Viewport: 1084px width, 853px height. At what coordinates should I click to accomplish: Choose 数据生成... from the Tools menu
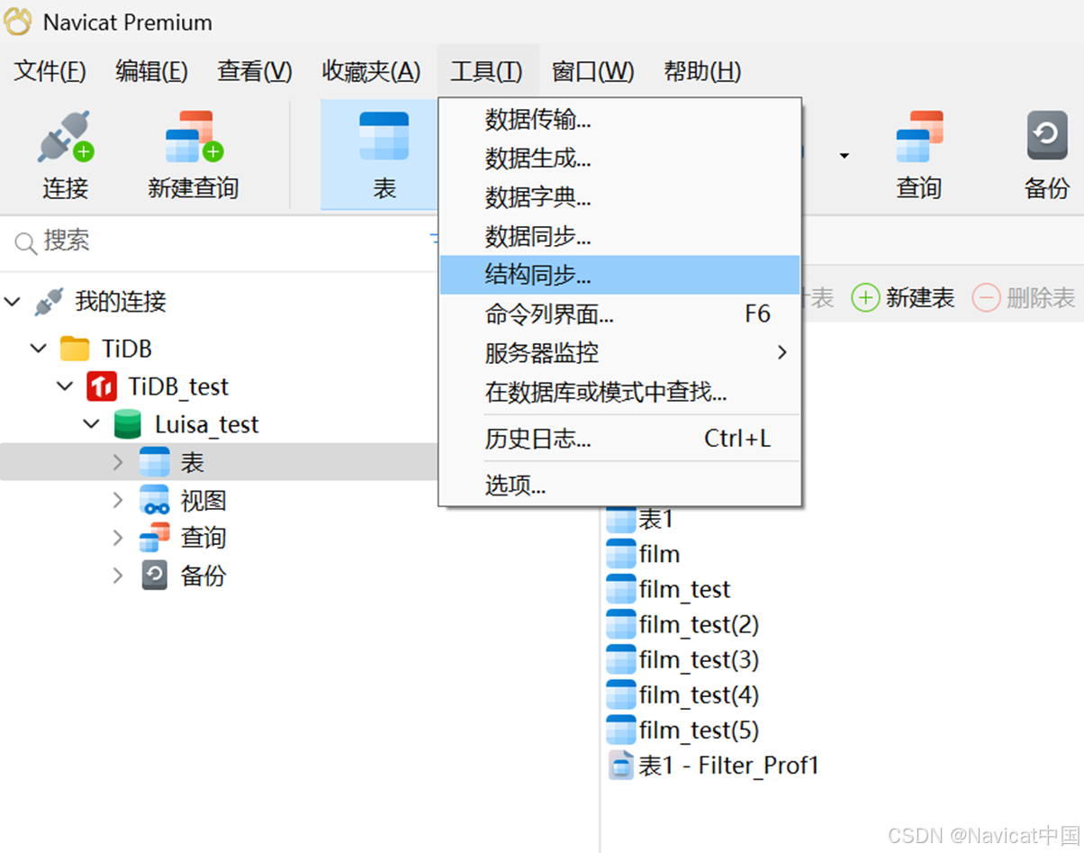[620, 159]
